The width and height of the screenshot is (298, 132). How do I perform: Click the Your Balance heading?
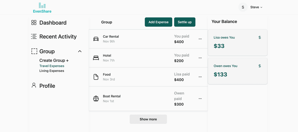tap(224, 22)
